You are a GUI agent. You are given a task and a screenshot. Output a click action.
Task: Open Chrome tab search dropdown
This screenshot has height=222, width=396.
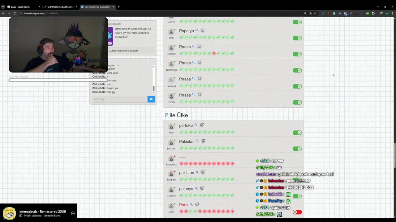(x=3, y=7)
